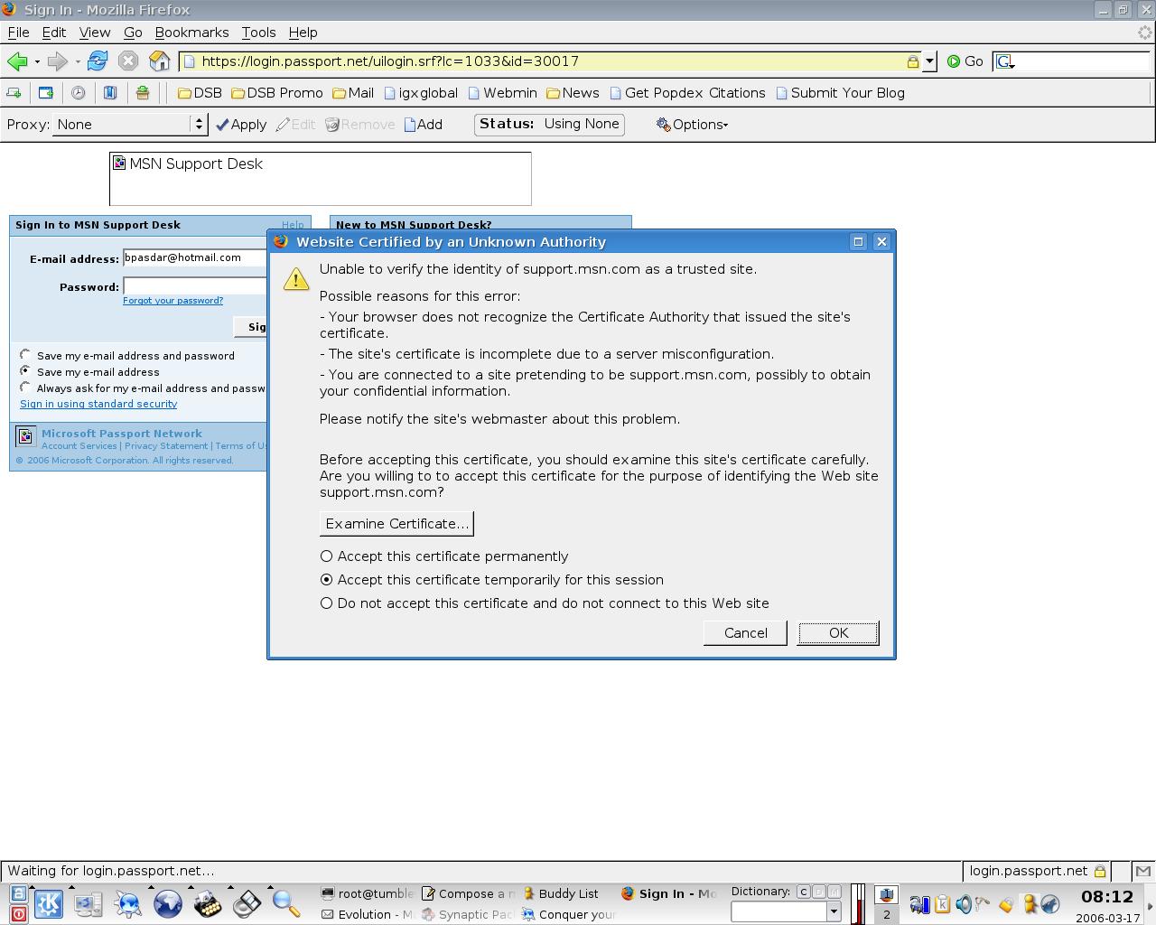Click the Examine Certificate button
Image resolution: width=1156 pixels, height=925 pixels.
click(x=396, y=524)
